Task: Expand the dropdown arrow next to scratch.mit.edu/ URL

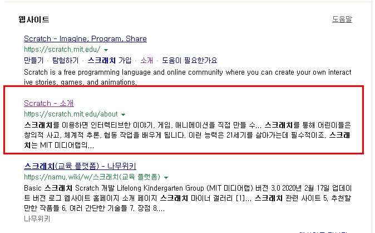Action: 106,50
